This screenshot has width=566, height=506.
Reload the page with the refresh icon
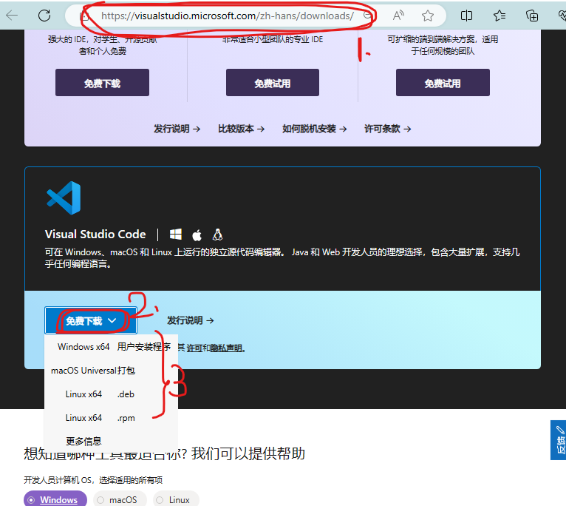coord(44,16)
